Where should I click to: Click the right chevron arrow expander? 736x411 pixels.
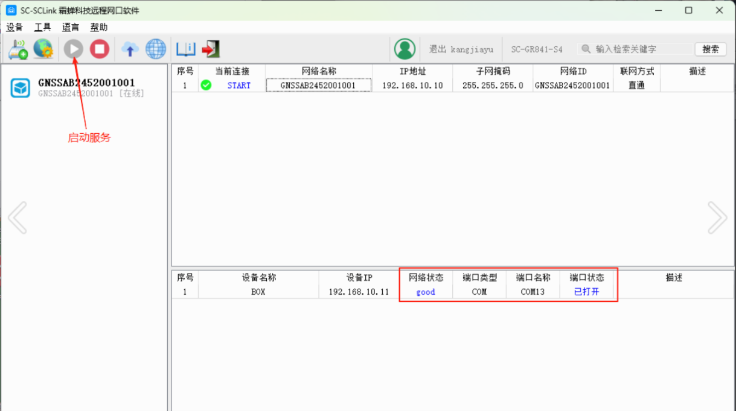coord(717,217)
